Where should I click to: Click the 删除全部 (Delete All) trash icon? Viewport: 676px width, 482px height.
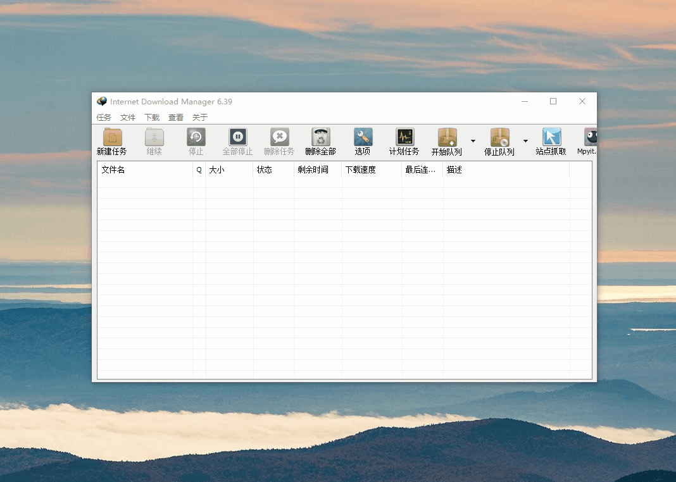click(320, 137)
